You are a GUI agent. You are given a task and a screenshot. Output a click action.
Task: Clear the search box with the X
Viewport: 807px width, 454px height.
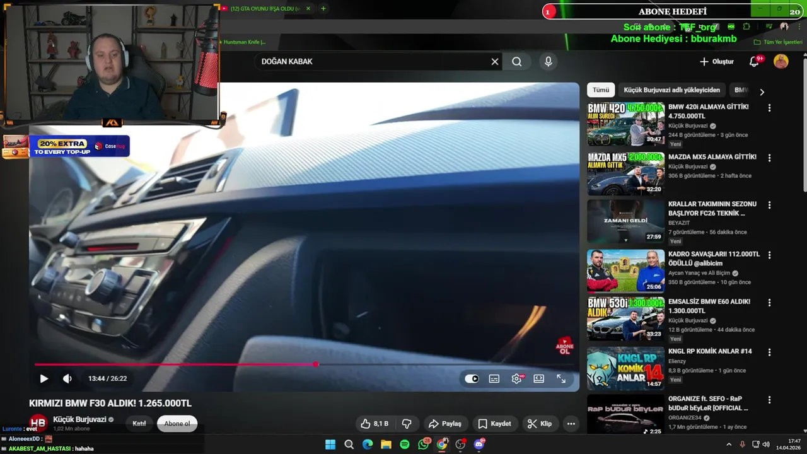[495, 62]
